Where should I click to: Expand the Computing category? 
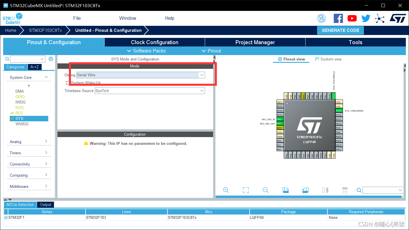click(29, 175)
